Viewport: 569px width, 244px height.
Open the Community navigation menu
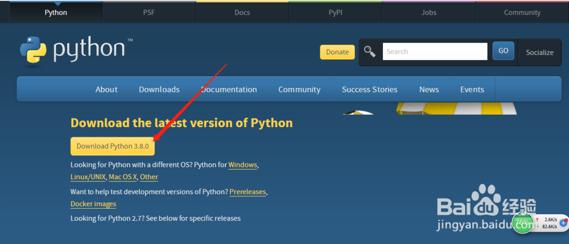point(299,89)
